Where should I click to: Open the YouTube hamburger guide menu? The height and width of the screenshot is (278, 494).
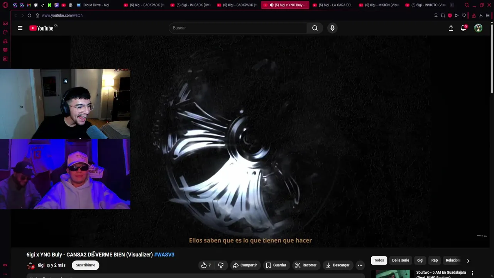[x=20, y=28]
